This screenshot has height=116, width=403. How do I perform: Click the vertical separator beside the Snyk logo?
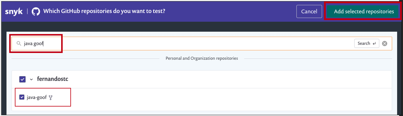(27, 12)
